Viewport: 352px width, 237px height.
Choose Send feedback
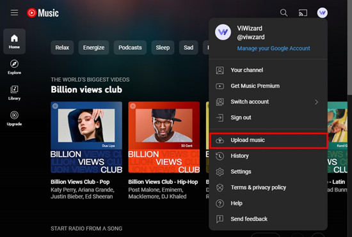[268, 219]
